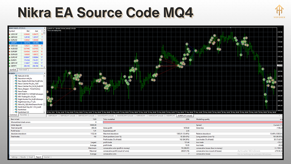Click the Market Watch scrollbar down arrow
The height and width of the screenshot is (164, 291).
coord(44,67)
